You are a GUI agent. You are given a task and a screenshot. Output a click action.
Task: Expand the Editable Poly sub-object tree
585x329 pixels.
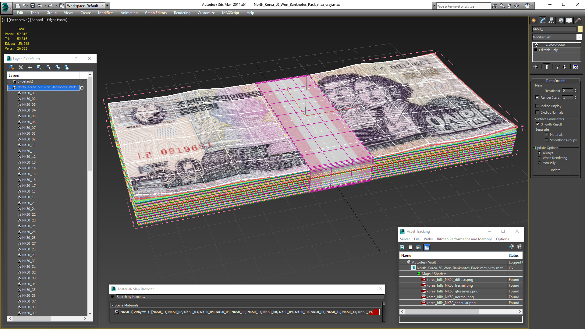point(536,50)
